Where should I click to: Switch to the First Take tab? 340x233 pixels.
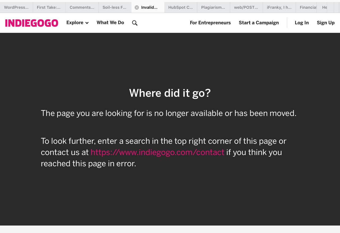coord(49,7)
